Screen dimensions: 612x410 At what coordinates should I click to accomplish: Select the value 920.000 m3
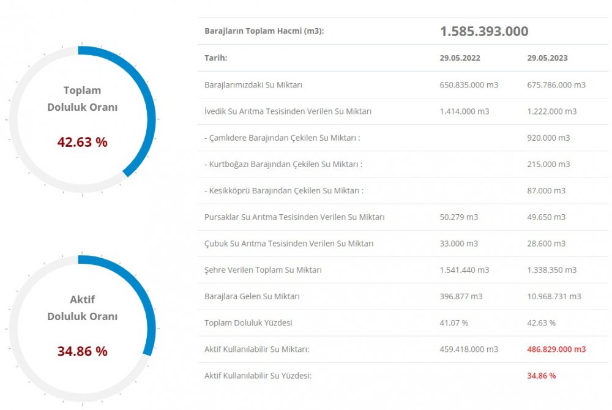(548, 138)
